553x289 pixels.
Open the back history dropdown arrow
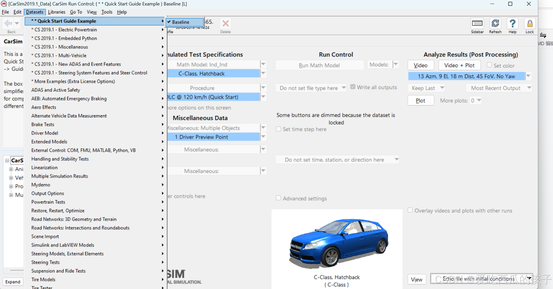click(17, 23)
